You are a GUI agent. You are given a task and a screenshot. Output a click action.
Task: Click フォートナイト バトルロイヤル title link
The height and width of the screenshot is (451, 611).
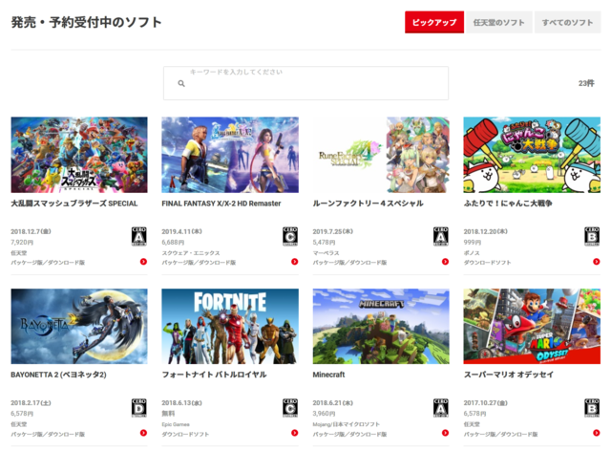point(214,375)
